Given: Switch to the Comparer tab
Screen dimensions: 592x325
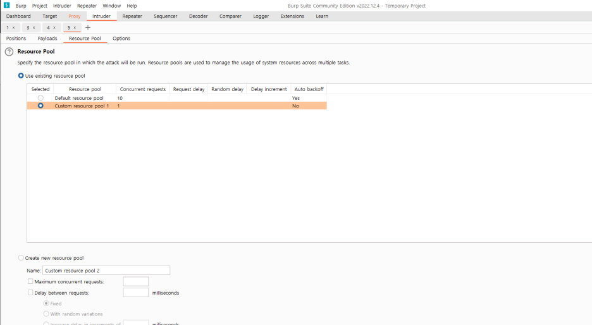Looking at the screenshot, I should 230,16.
